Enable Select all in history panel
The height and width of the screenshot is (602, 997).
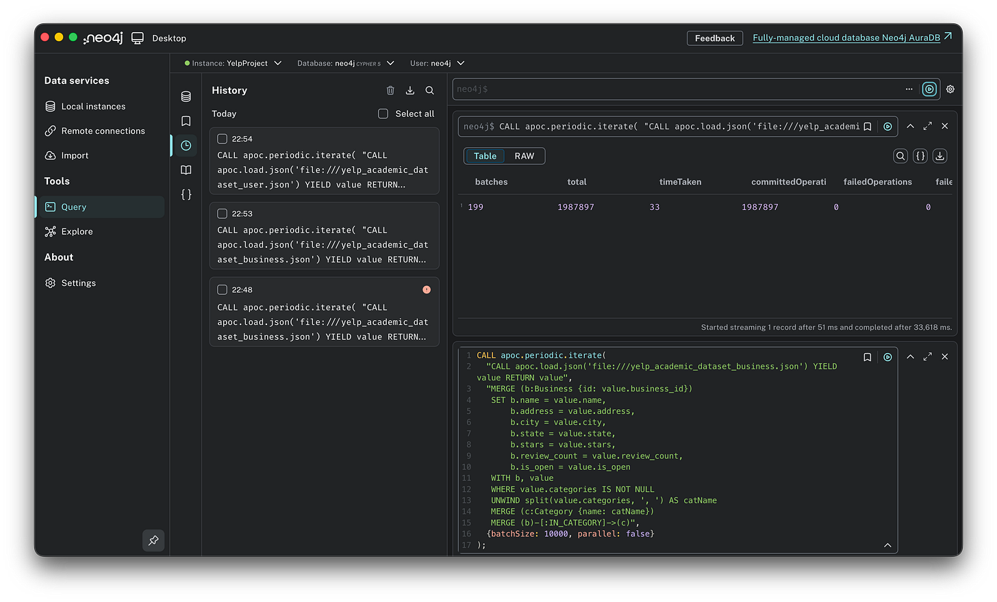tap(383, 114)
